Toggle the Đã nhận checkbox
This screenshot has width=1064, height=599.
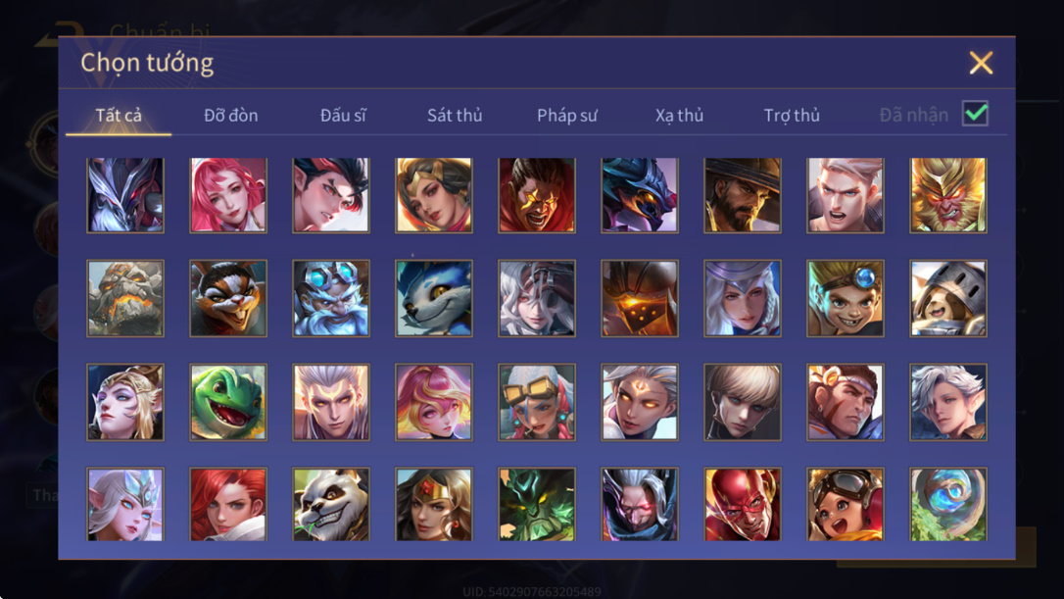pos(975,114)
